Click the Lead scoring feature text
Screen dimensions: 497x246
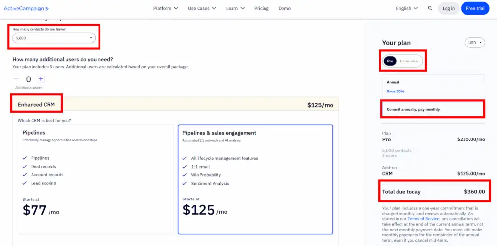[43, 183]
